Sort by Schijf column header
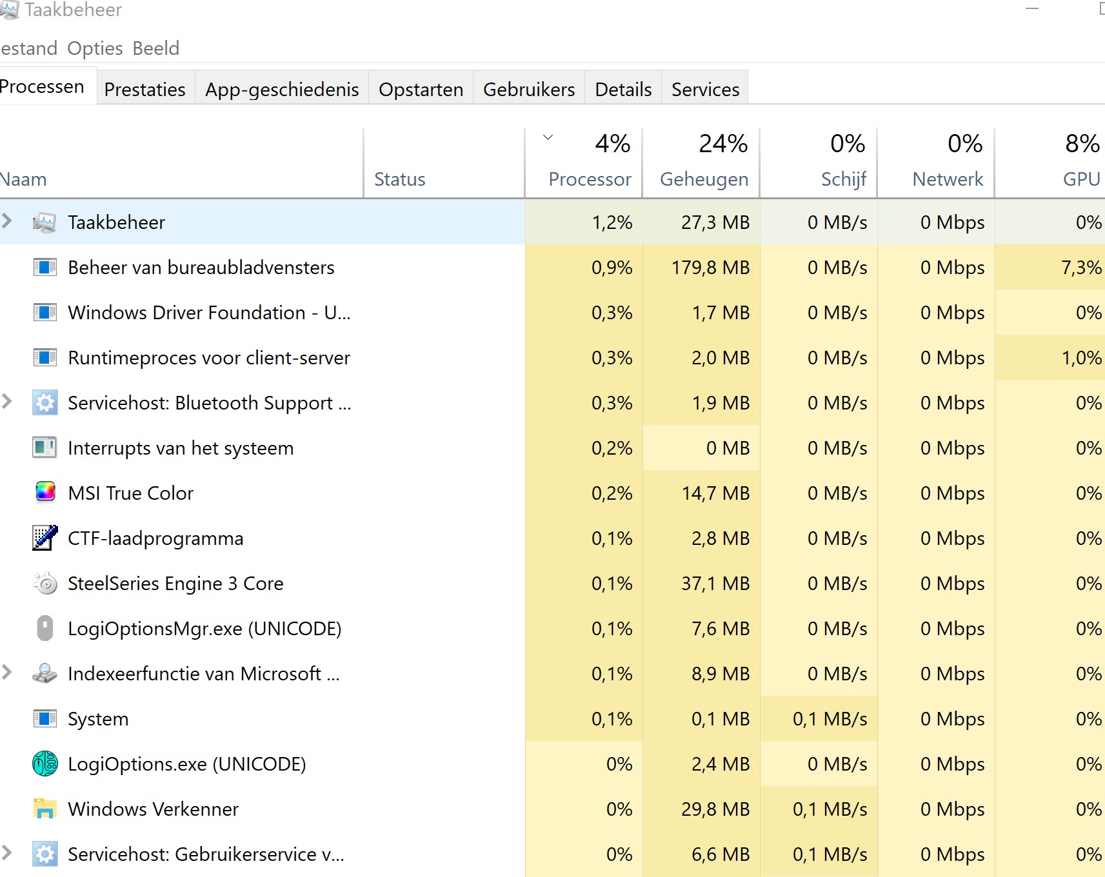The height and width of the screenshot is (877, 1105). click(x=819, y=163)
